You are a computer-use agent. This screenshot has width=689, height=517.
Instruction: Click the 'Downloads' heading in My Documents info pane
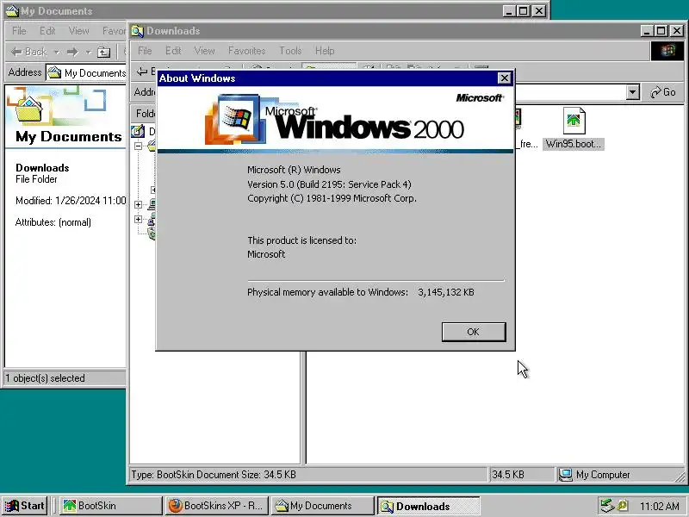coord(42,167)
